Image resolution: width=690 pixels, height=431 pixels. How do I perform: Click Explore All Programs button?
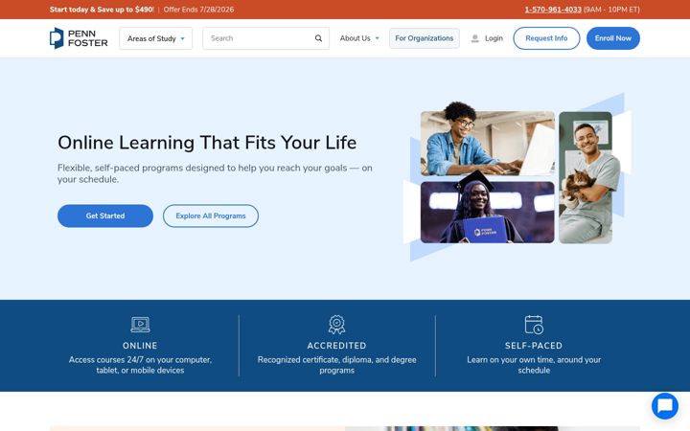(211, 215)
